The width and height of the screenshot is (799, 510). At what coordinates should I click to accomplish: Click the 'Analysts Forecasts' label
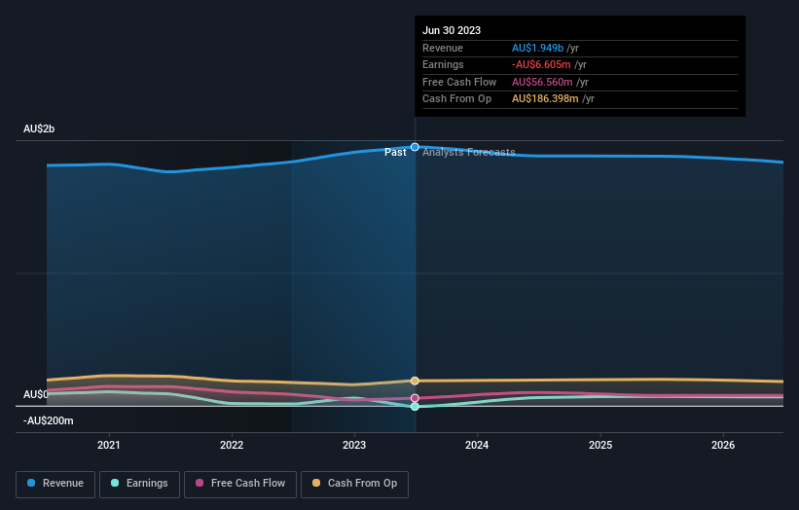point(469,153)
